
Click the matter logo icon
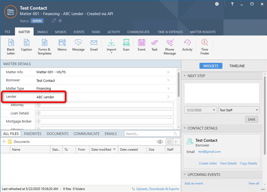tap(11, 12)
